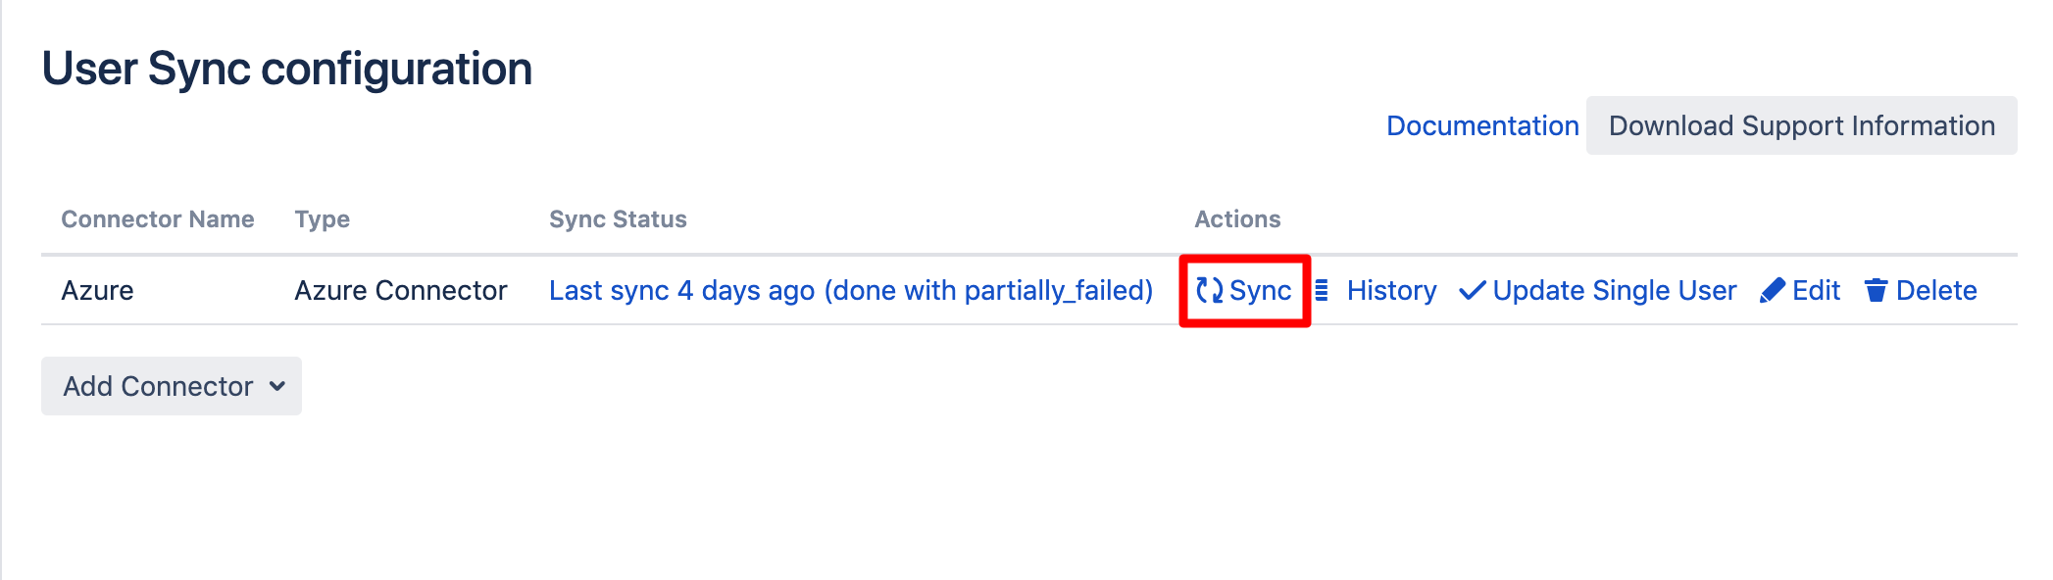The image size is (2053, 580).
Task: Select the Azure connector name cell
Action: pos(97,290)
